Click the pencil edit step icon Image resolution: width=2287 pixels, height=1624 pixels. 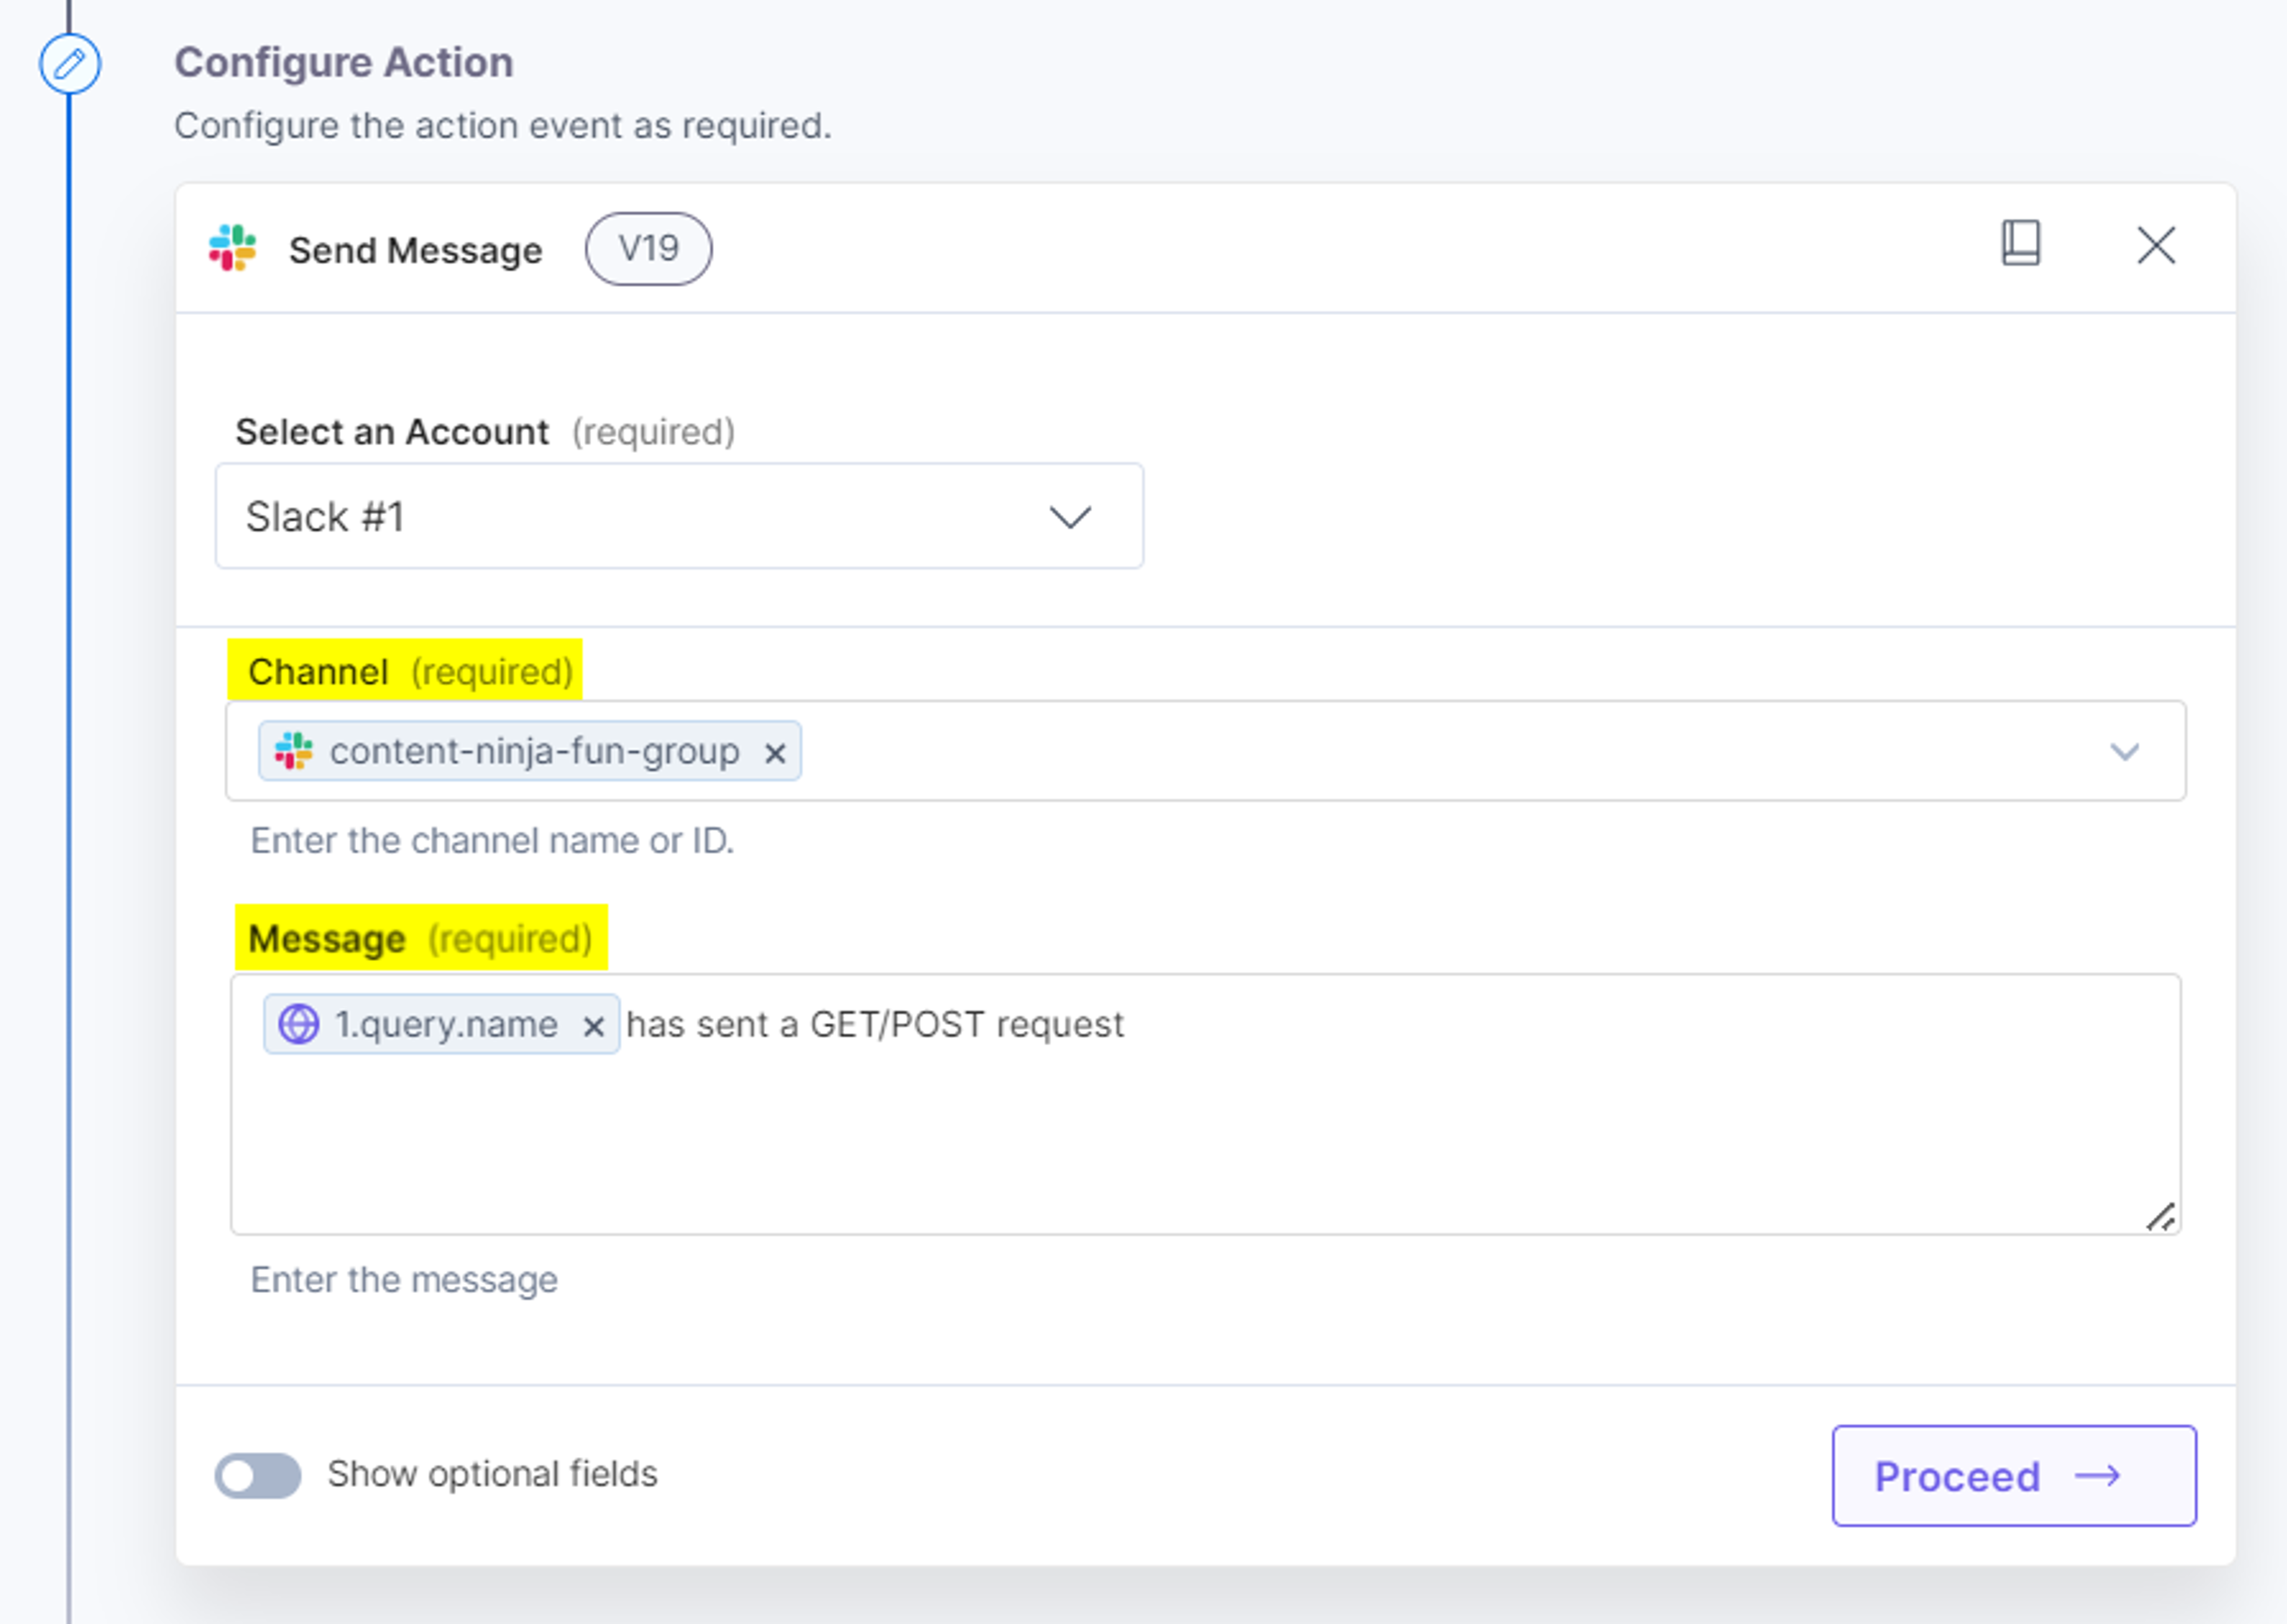point(69,64)
